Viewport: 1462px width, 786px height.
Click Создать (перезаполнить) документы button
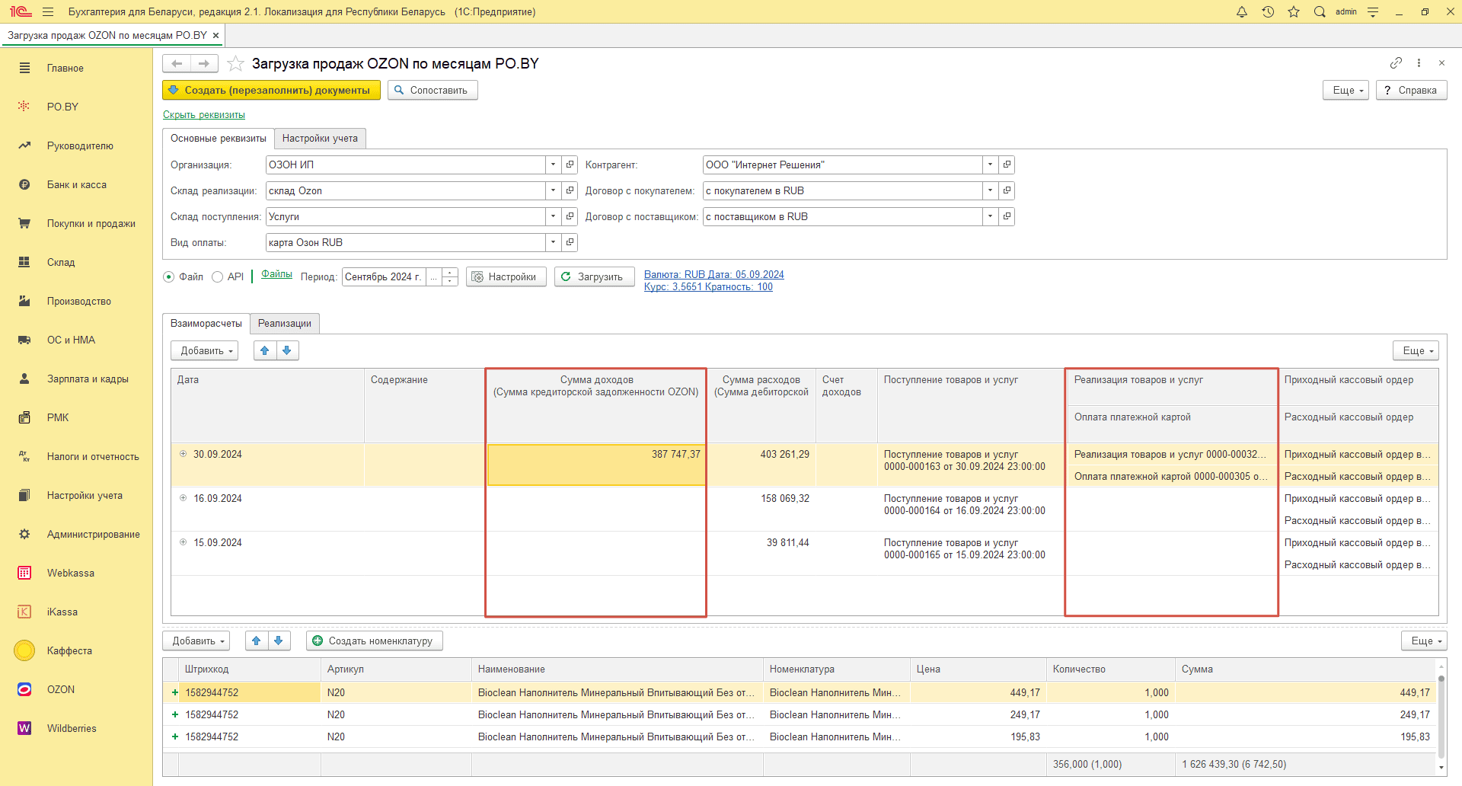[271, 90]
